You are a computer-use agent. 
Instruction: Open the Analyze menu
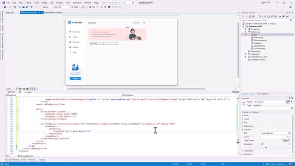click(59, 3)
